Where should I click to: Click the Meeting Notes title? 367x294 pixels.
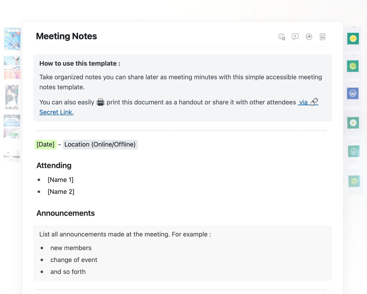pos(67,36)
